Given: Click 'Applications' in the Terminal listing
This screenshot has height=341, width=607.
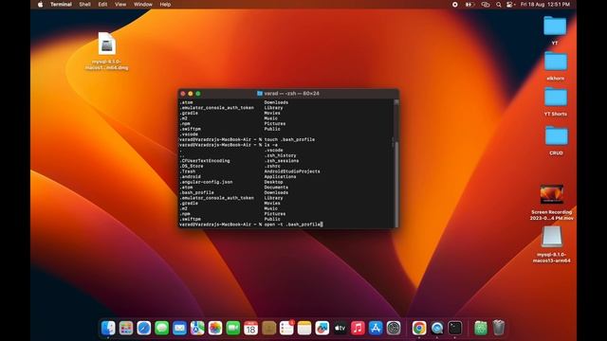Looking at the screenshot, I should click(x=281, y=177).
